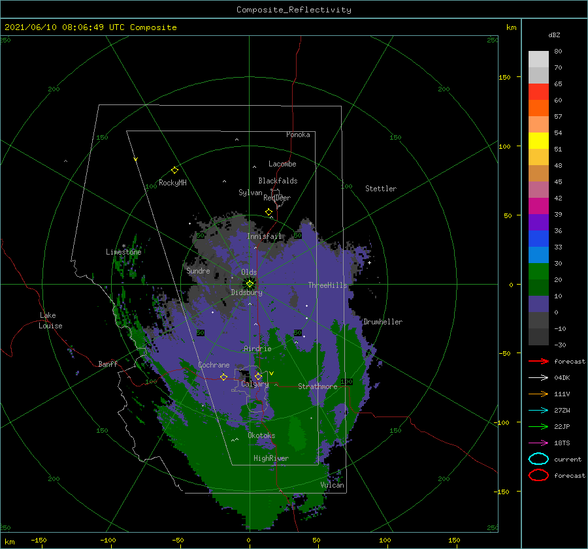This screenshot has width=588, height=549.
Task: Pick the orange swatch between 60 and 57
Action: (538, 108)
